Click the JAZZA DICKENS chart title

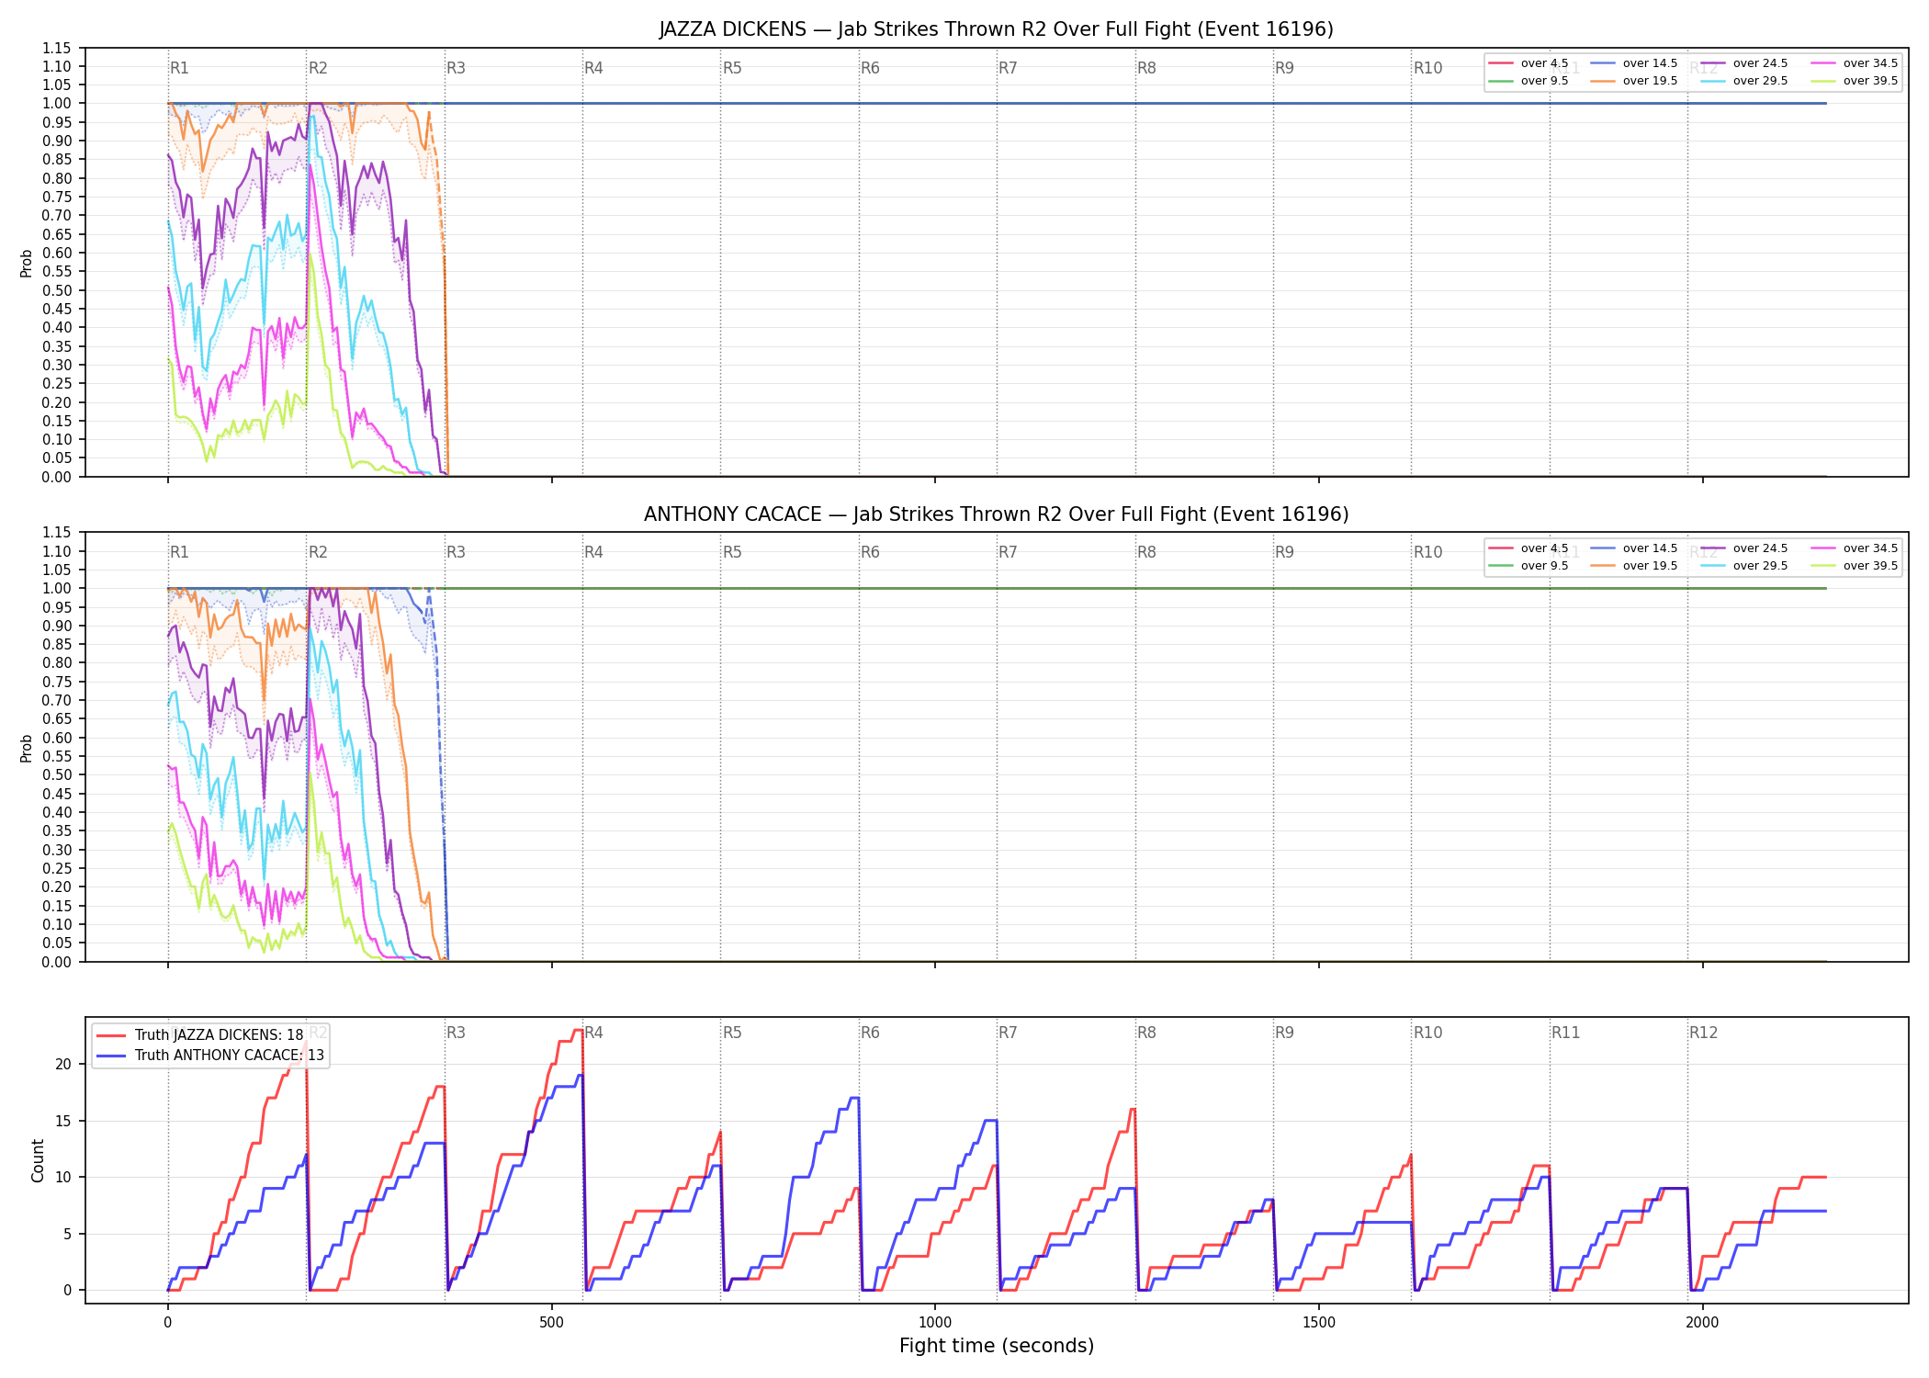click(x=996, y=29)
